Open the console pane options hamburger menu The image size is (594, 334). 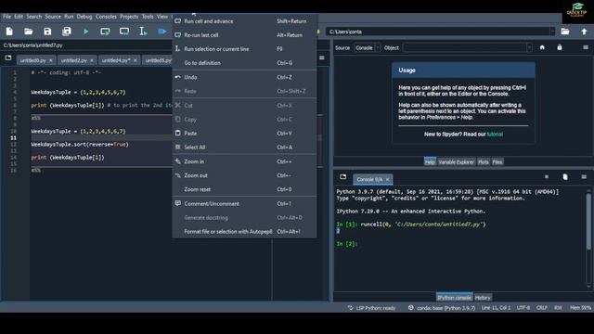tap(584, 177)
